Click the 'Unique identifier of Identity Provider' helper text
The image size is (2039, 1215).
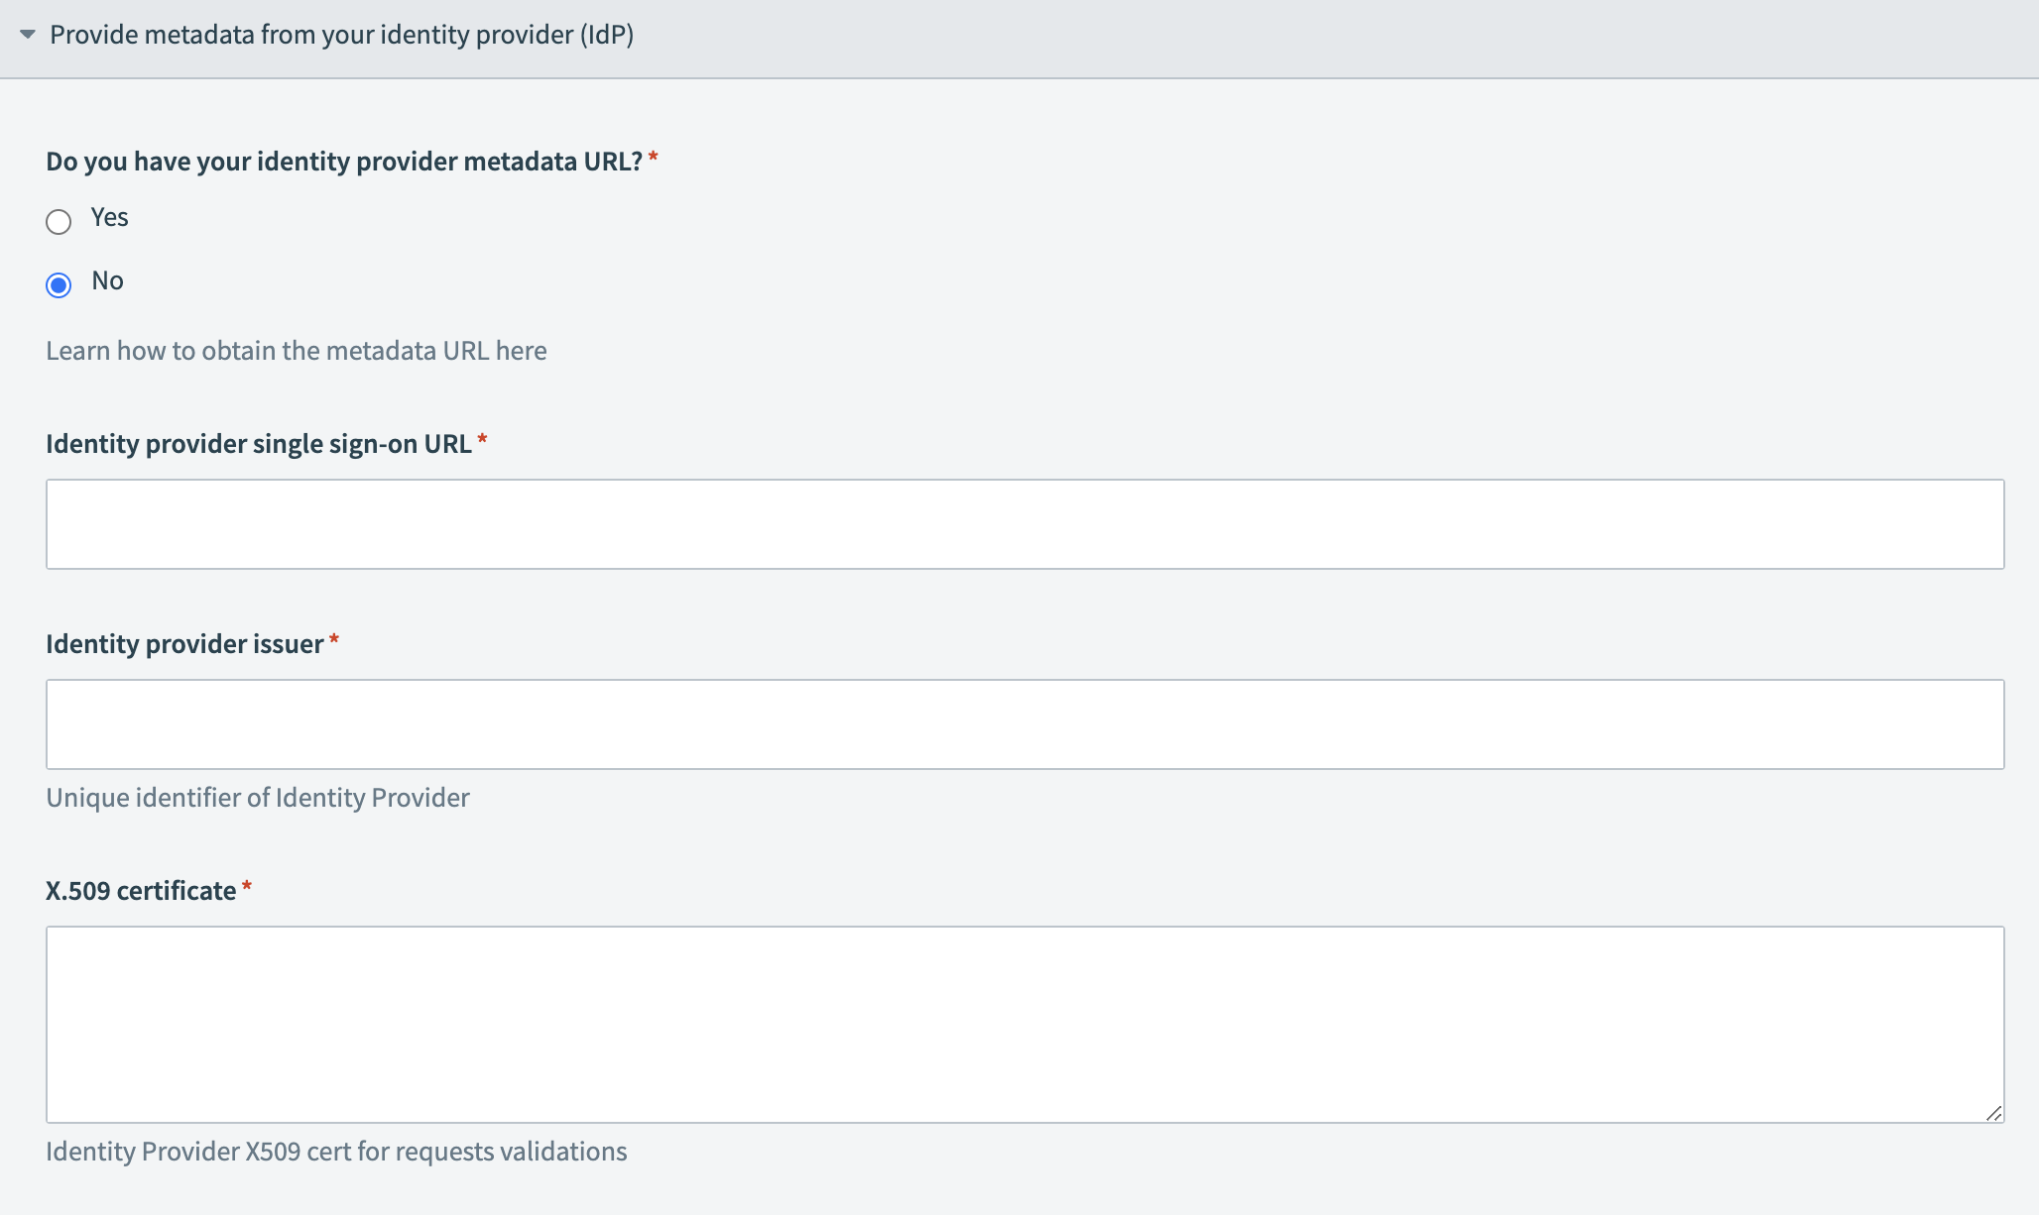point(257,797)
